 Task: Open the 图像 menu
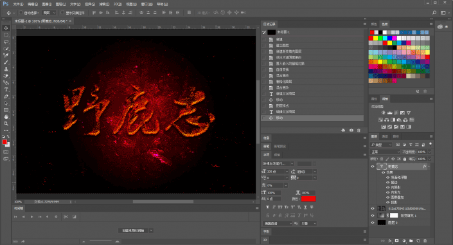[x=46, y=4]
